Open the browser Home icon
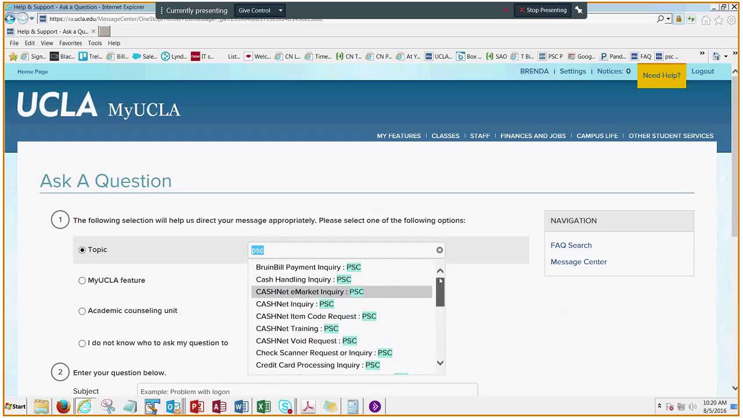The width and height of the screenshot is (743, 418). (x=706, y=20)
